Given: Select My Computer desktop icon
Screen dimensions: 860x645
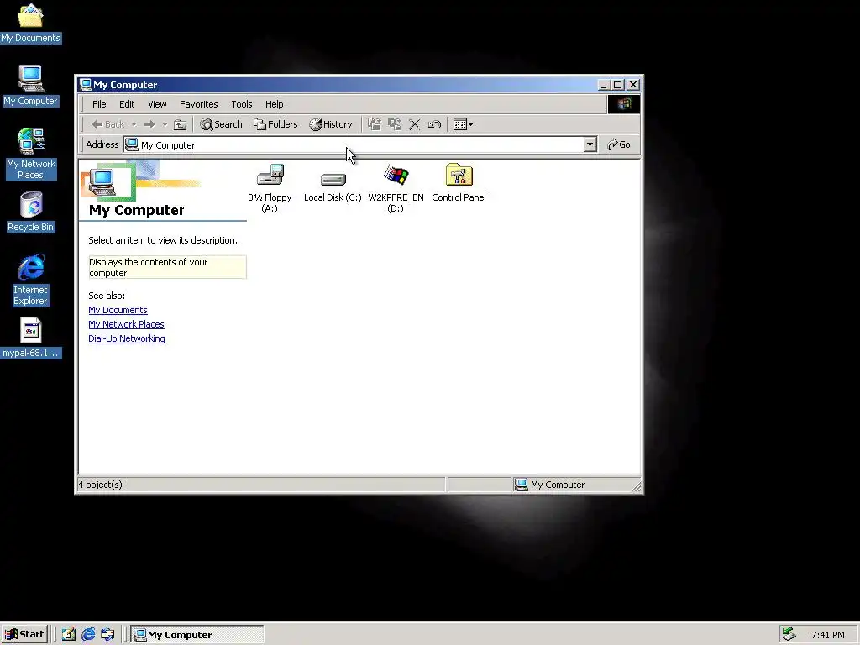Looking at the screenshot, I should click(x=30, y=86).
